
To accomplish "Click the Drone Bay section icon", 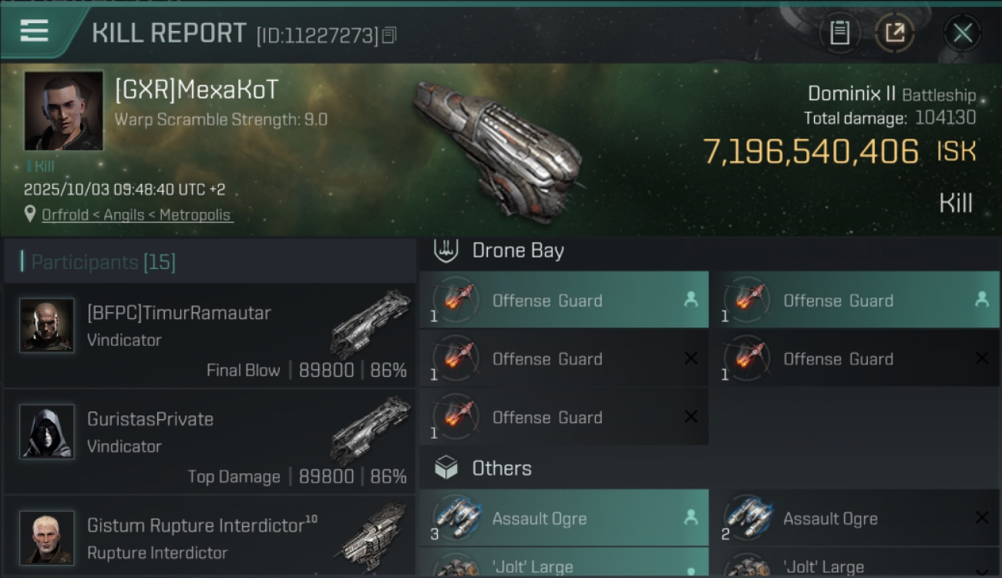I will [446, 250].
